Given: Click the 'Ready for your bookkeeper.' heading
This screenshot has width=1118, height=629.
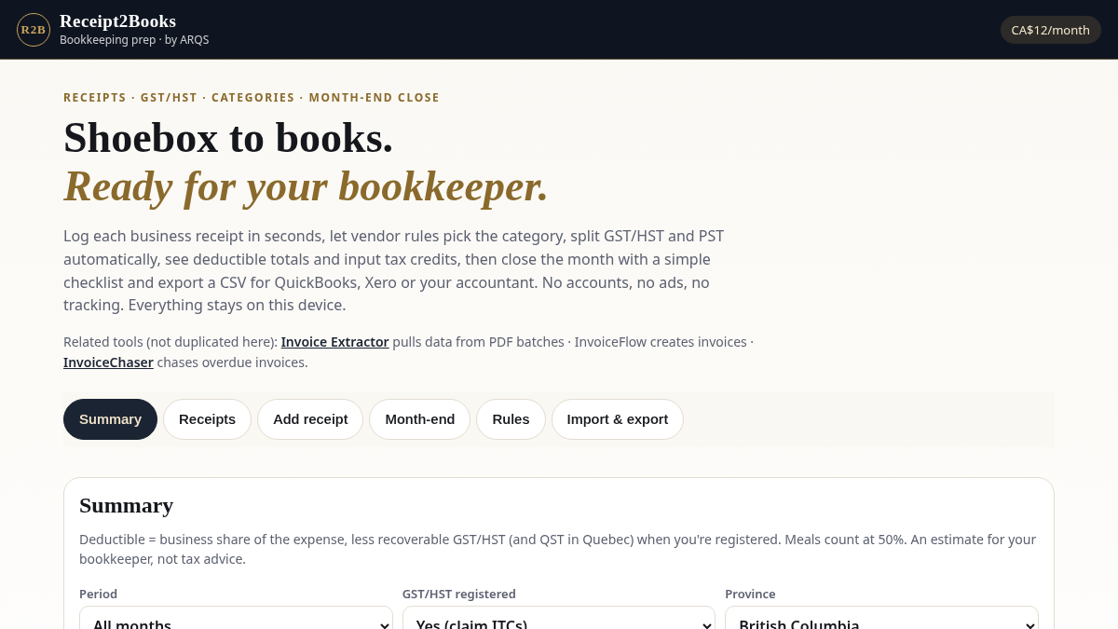Looking at the screenshot, I should tap(306, 185).
